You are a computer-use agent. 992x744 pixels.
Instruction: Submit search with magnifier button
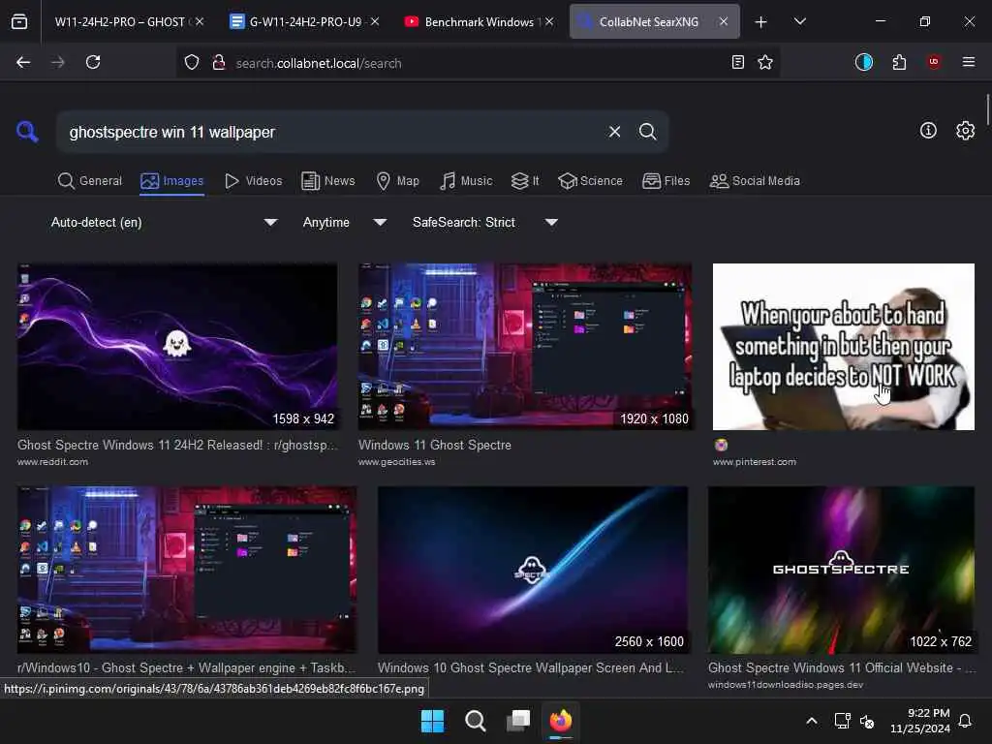click(647, 132)
